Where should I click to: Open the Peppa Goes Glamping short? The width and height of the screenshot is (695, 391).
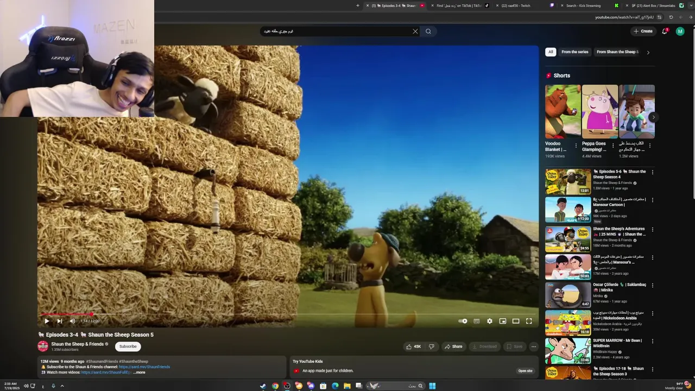click(599, 111)
